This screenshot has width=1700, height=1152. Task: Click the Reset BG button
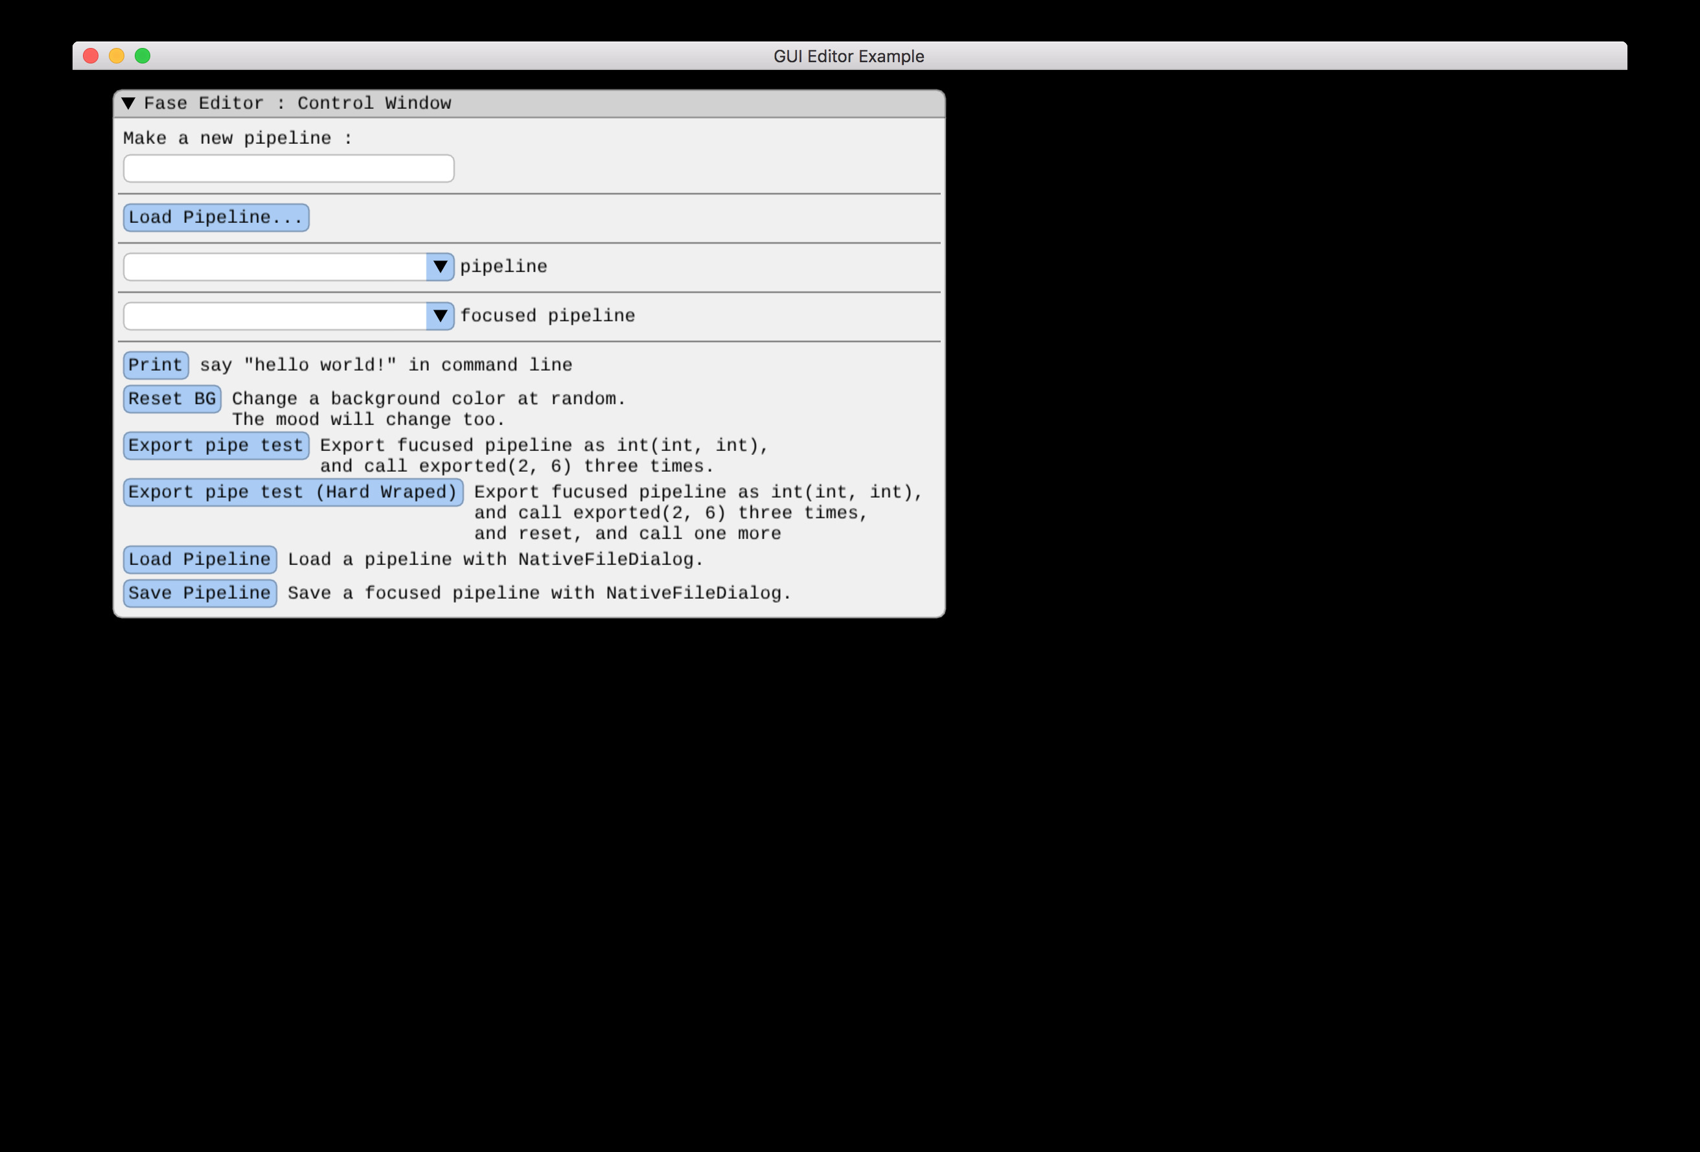coord(172,398)
